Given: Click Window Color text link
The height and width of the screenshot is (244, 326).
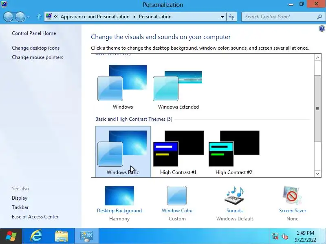Looking at the screenshot, I should pos(177,211).
